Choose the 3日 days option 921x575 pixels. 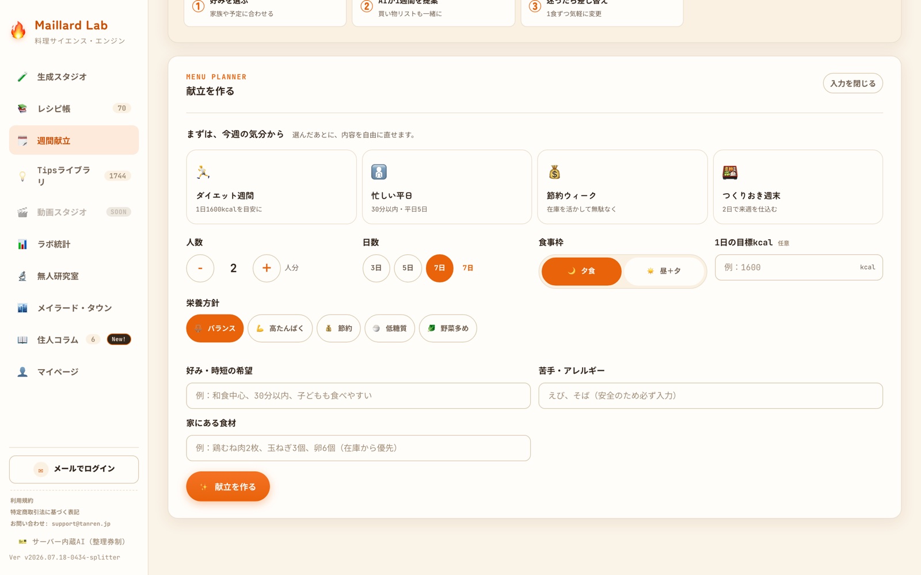pyautogui.click(x=376, y=268)
